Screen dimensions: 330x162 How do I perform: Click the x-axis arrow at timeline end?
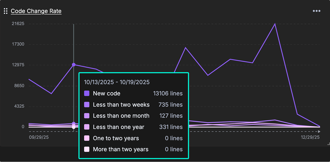point(320,132)
